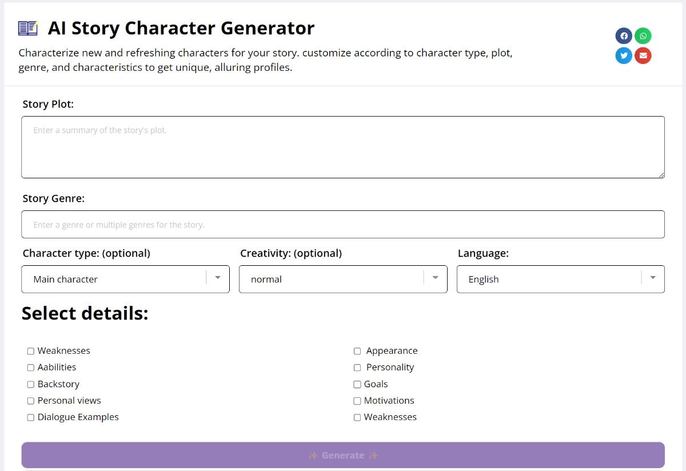The height and width of the screenshot is (471, 686).
Task: Enable the Appearance detail
Action: coord(357,351)
